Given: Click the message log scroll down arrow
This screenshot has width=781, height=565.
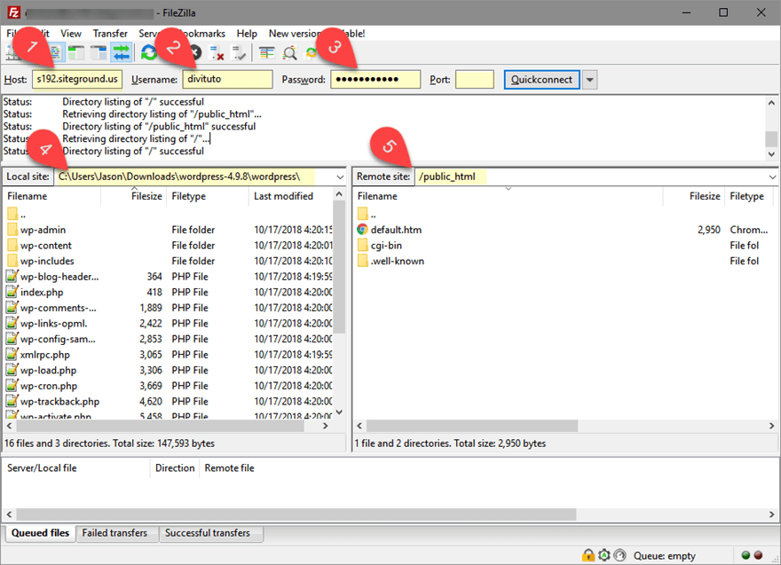Looking at the screenshot, I should coord(771,153).
